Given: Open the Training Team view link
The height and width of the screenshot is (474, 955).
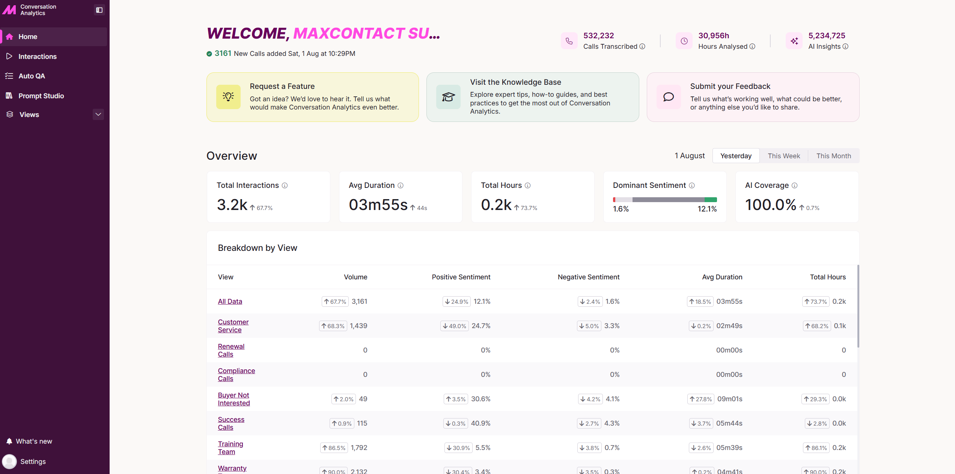Looking at the screenshot, I should click(230, 448).
